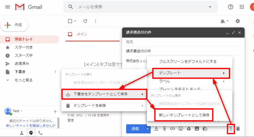Image resolution: width=254 pixels, height=137 pixels.
Task: Insert an emoji icon
Action: 181,129
